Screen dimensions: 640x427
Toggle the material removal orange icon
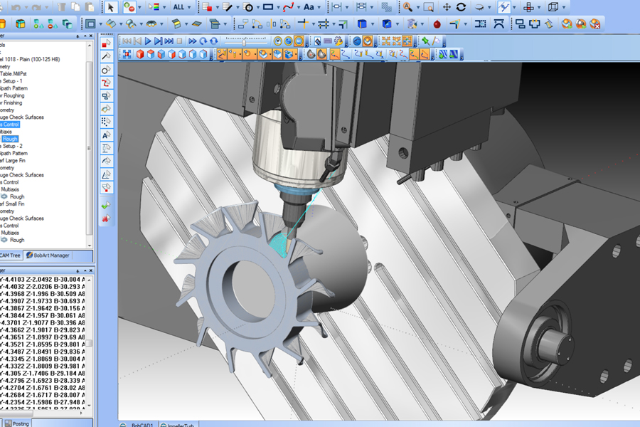368,41
